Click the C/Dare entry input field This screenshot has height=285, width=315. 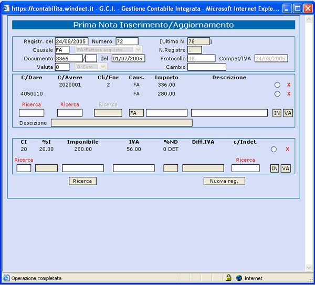31,113
